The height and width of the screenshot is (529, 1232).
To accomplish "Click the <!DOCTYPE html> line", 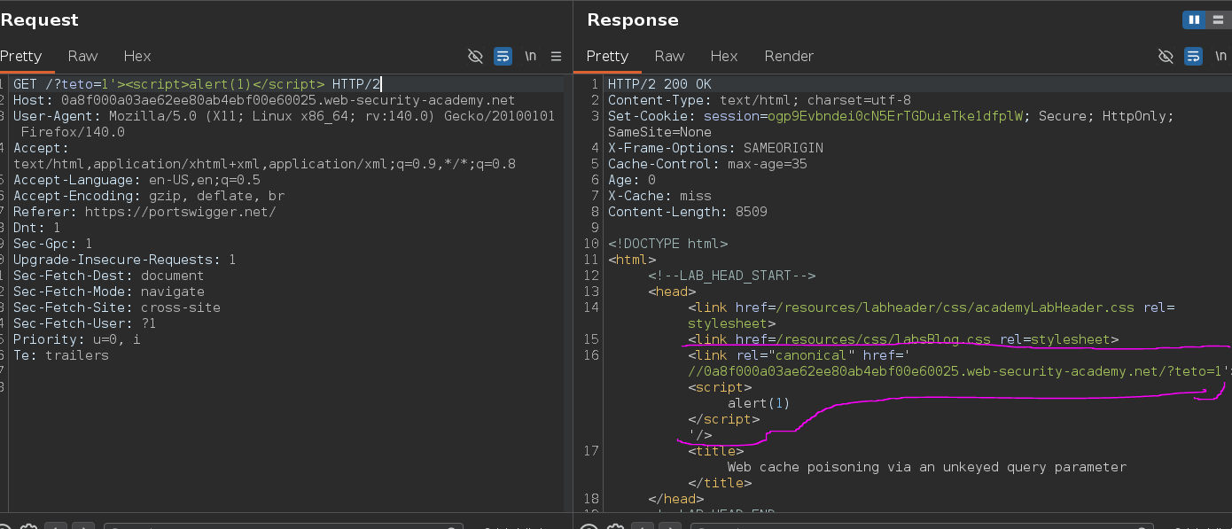I will (x=667, y=244).
